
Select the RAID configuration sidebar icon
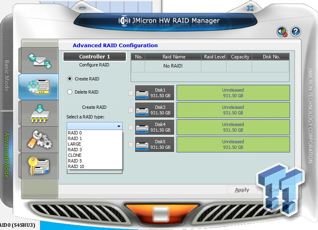click(39, 86)
